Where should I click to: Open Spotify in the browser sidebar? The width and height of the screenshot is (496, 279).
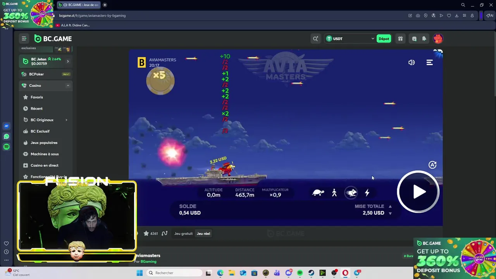[6, 147]
